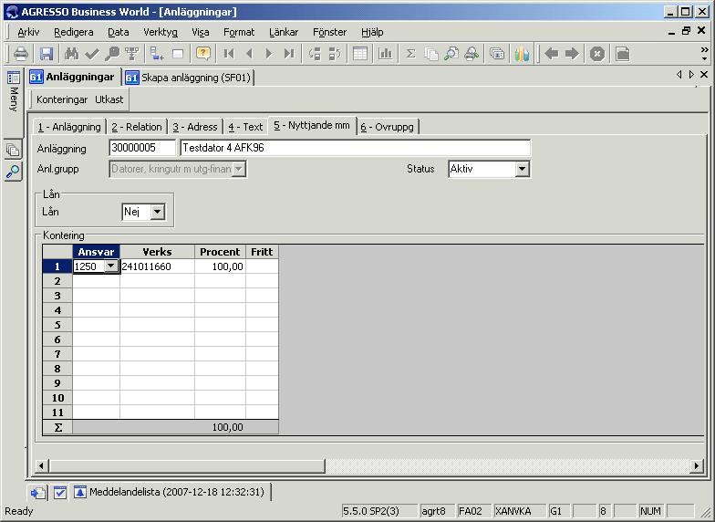Click the hierarchy tree toolbar icon
Screen dimensions: 715x522
(x=131, y=54)
